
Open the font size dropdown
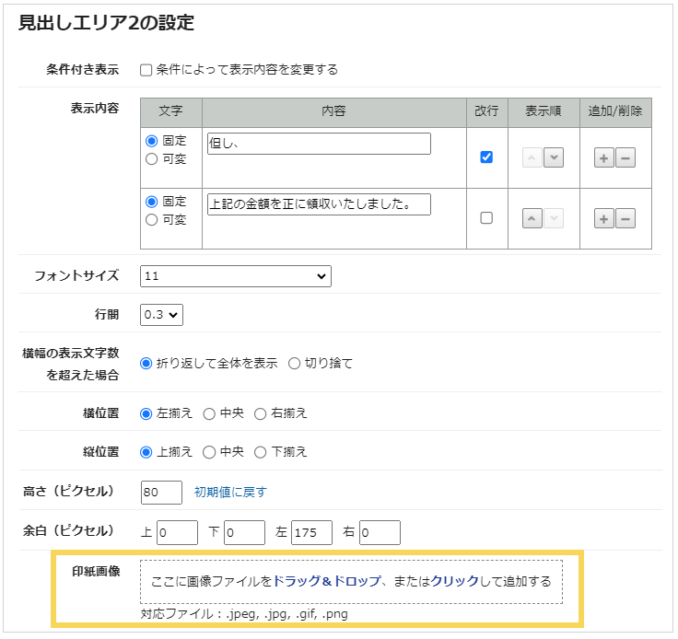235,276
